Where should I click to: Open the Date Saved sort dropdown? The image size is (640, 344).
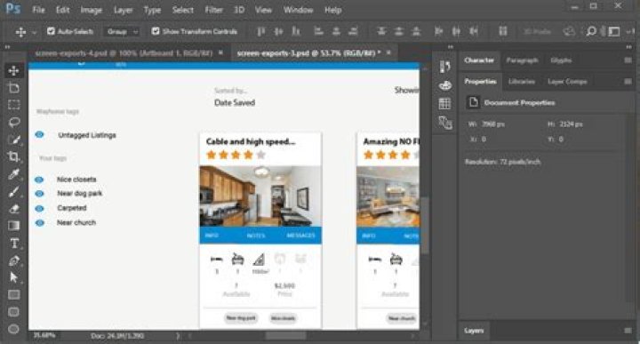[x=235, y=103]
